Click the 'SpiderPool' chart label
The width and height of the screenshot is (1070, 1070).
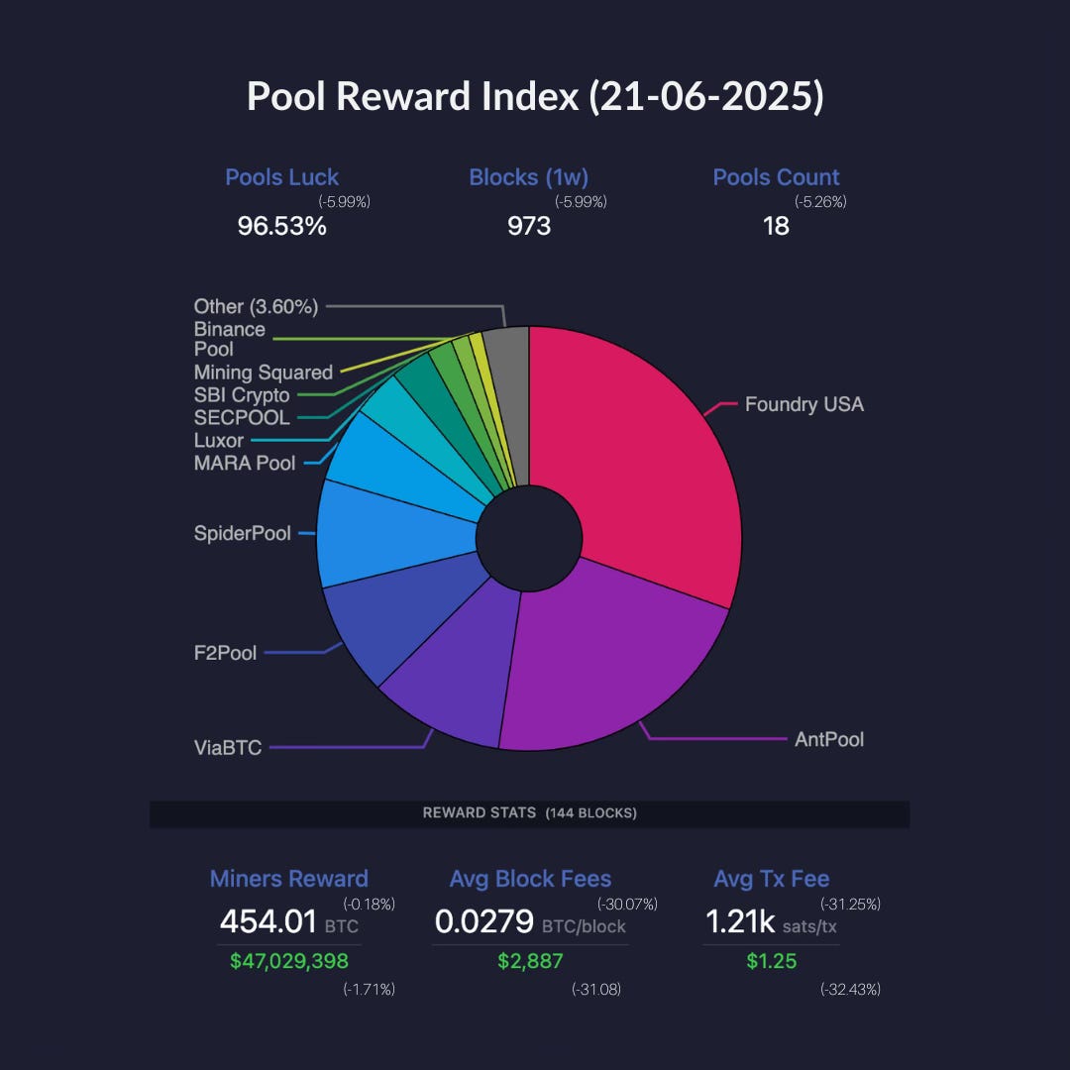point(243,533)
